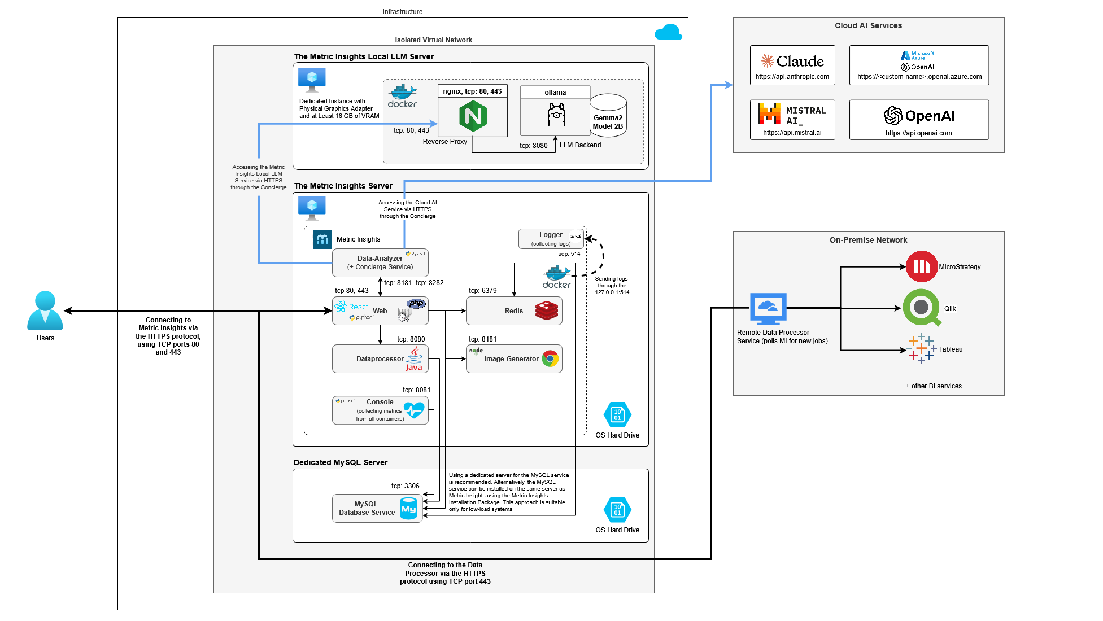Click the Claude API box
The width and height of the screenshot is (1103, 621).
792,65
